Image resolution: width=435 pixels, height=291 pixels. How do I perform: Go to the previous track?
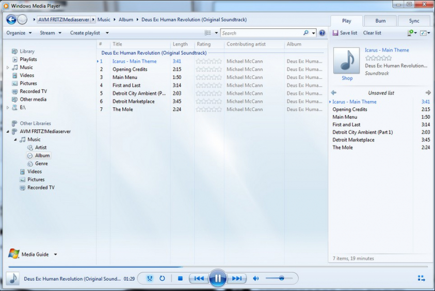click(x=199, y=279)
